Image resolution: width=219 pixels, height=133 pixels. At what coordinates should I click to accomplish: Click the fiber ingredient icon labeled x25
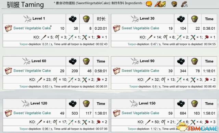click(184, 4)
